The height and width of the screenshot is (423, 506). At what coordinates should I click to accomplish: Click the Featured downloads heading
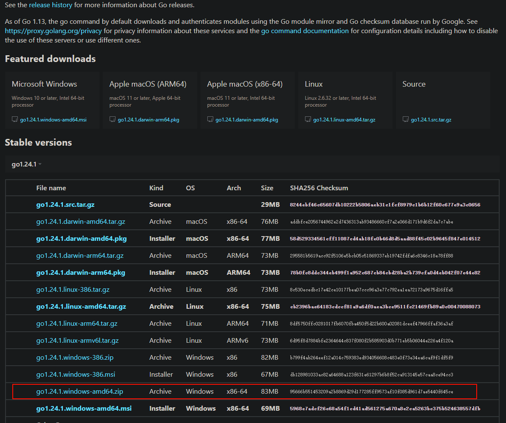50,59
